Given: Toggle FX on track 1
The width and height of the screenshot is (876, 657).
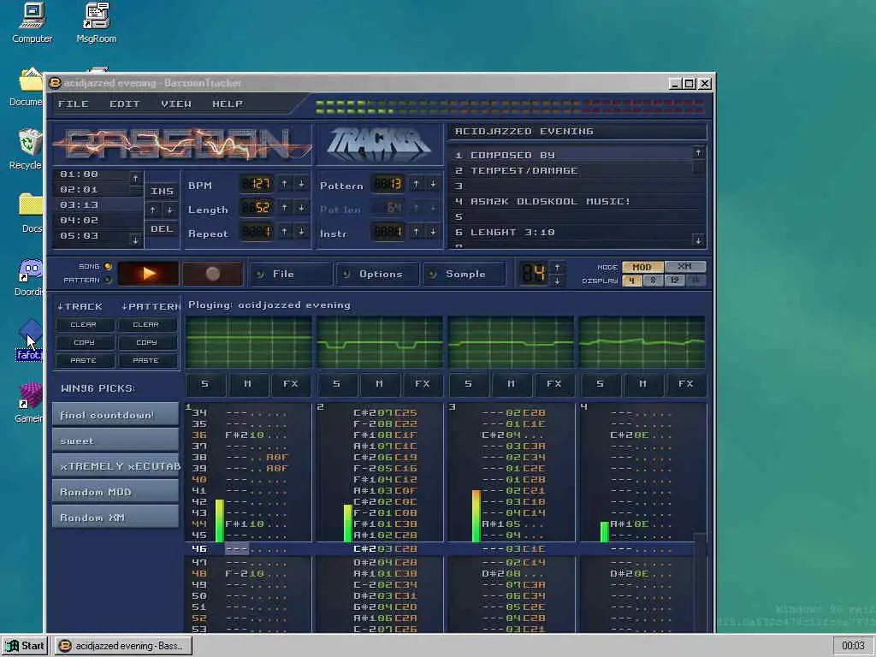Looking at the screenshot, I should click(x=291, y=384).
